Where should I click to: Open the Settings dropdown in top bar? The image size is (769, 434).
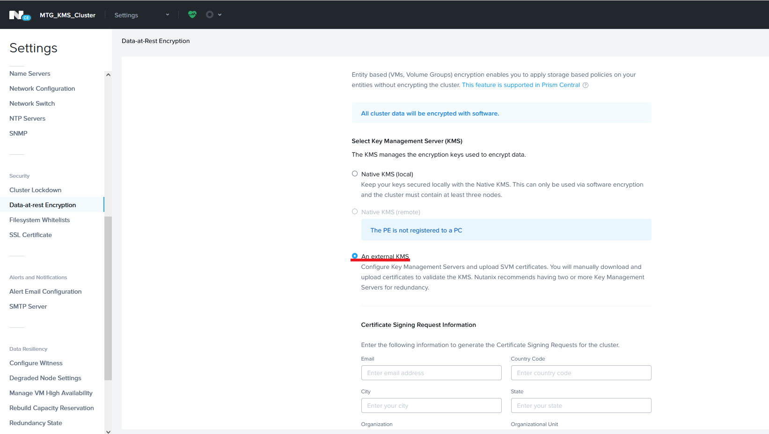point(141,15)
